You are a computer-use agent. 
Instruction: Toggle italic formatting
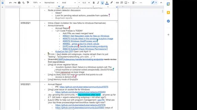click(98, 3)
